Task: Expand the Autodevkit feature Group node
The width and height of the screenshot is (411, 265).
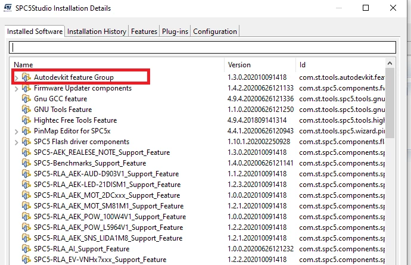Action: pos(17,78)
